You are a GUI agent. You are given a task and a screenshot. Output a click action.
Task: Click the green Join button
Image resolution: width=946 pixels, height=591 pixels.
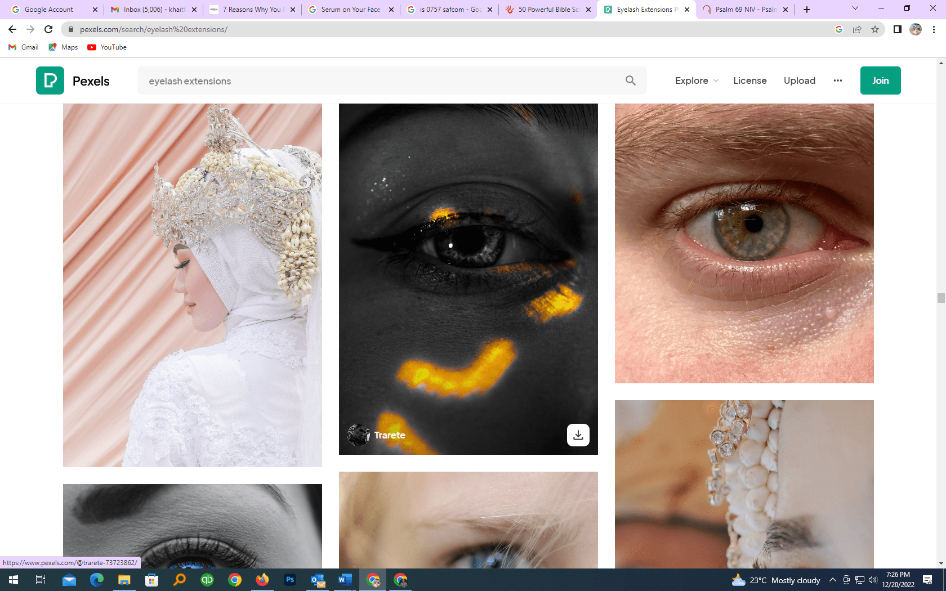pyautogui.click(x=880, y=80)
